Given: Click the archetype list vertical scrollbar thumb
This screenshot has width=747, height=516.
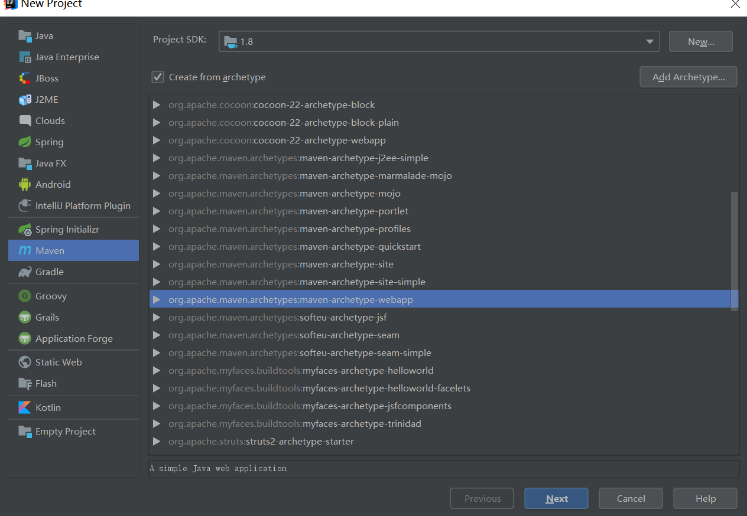Looking at the screenshot, I should point(735,250).
